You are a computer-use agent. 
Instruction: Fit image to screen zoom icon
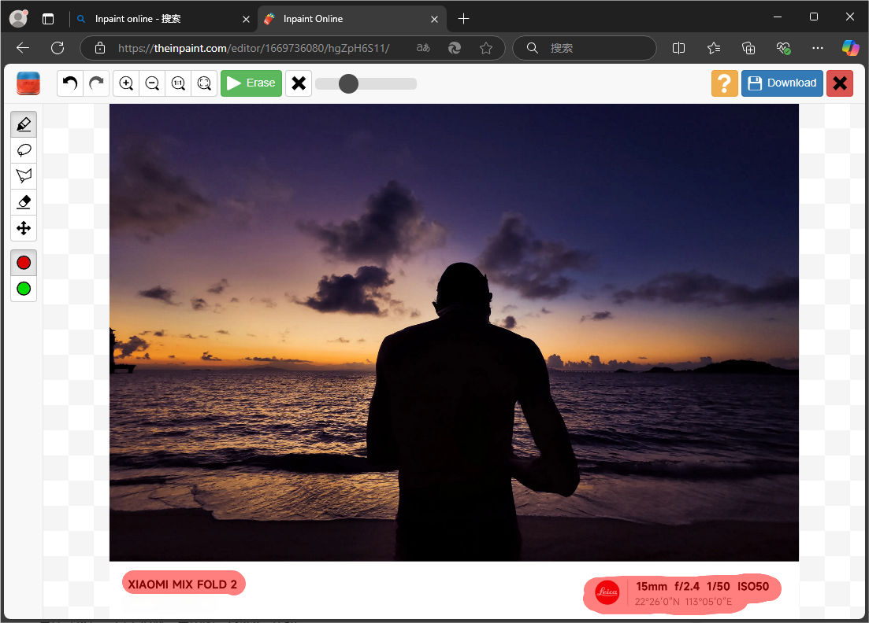pos(204,83)
